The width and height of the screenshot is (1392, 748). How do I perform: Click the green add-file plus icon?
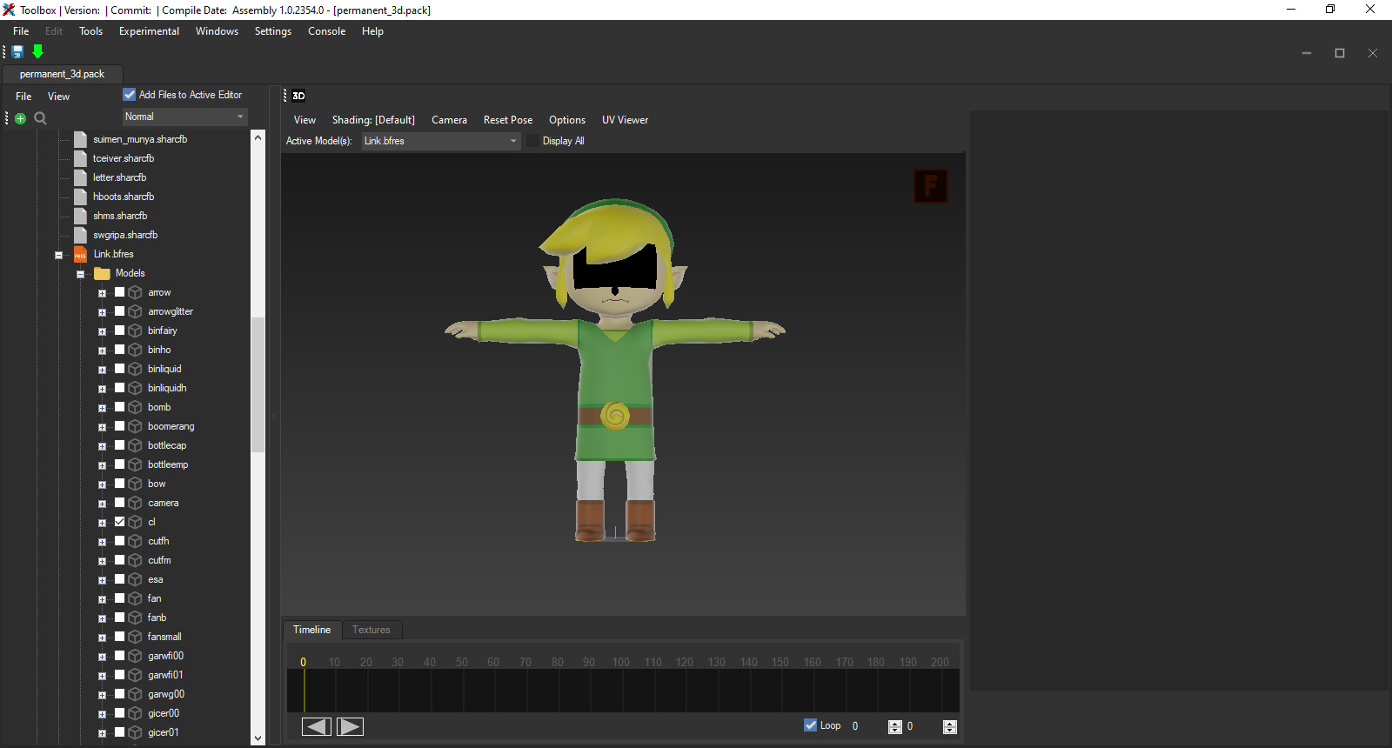(x=20, y=118)
